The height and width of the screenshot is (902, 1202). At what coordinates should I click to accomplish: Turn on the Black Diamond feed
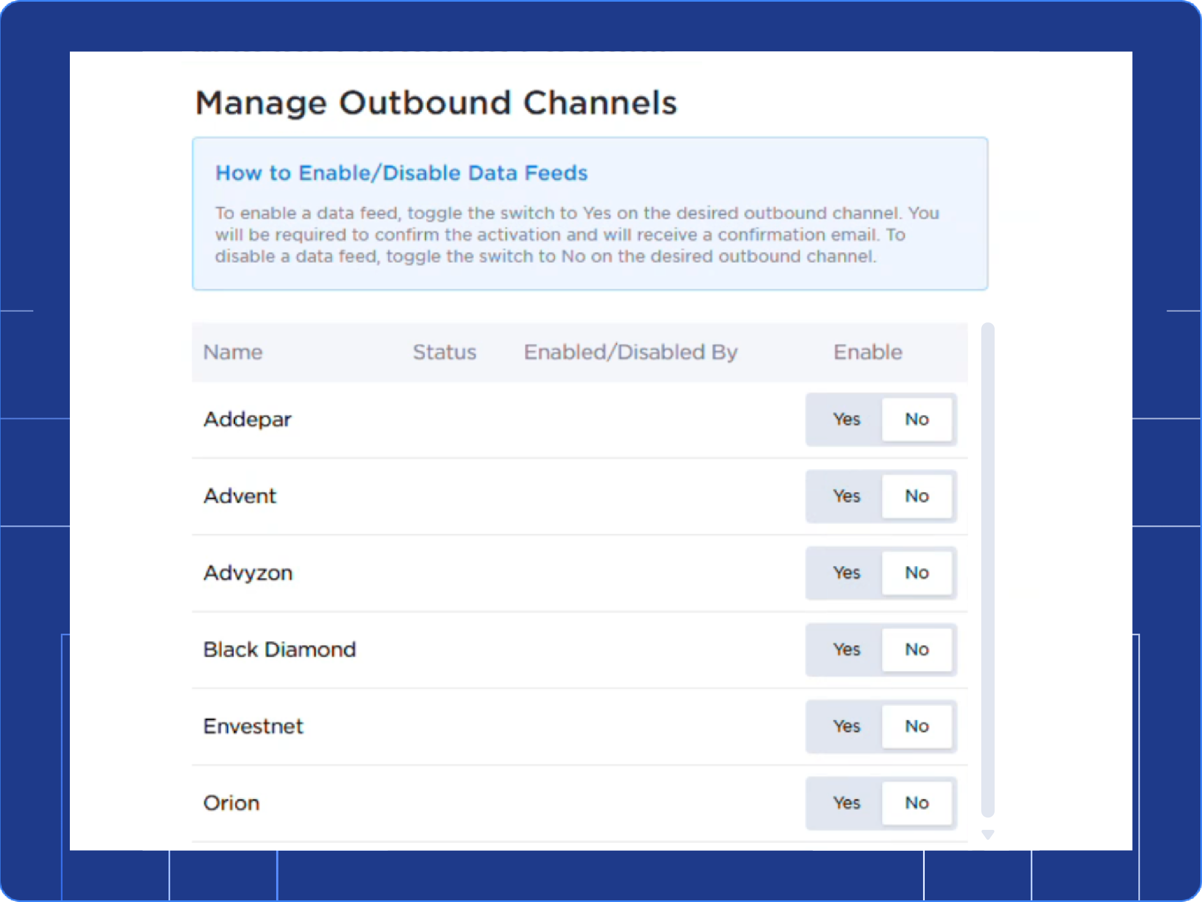coord(846,649)
